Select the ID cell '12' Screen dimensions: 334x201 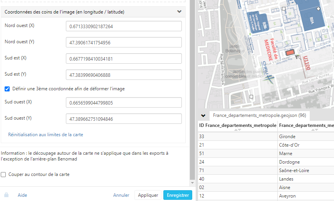(238, 196)
